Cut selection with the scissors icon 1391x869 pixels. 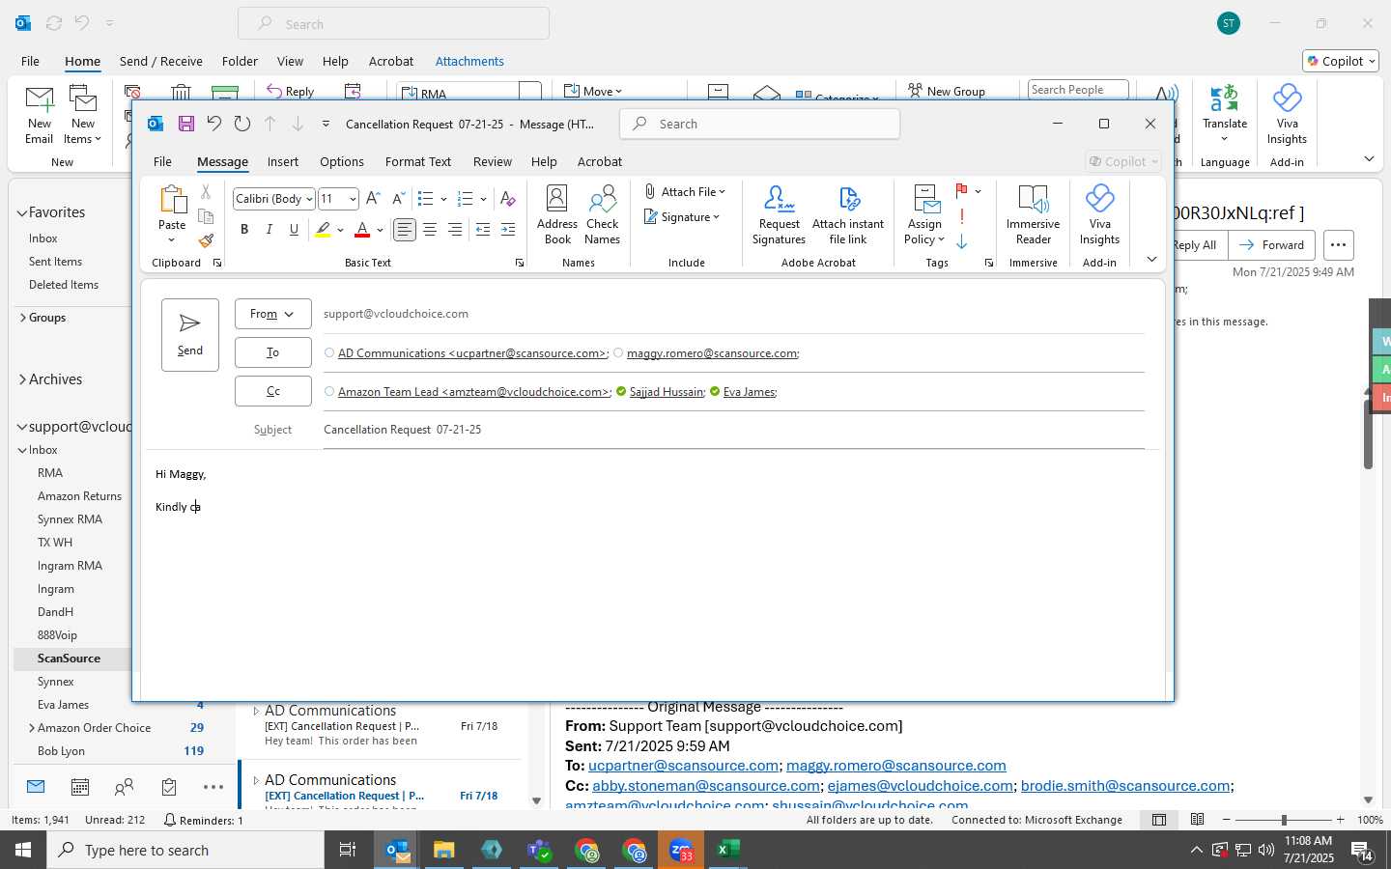tap(206, 192)
